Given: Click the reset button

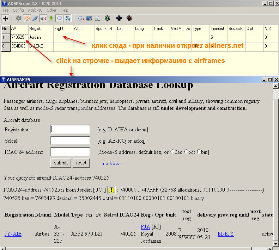Looking at the screenshot, I should (x=81, y=163).
